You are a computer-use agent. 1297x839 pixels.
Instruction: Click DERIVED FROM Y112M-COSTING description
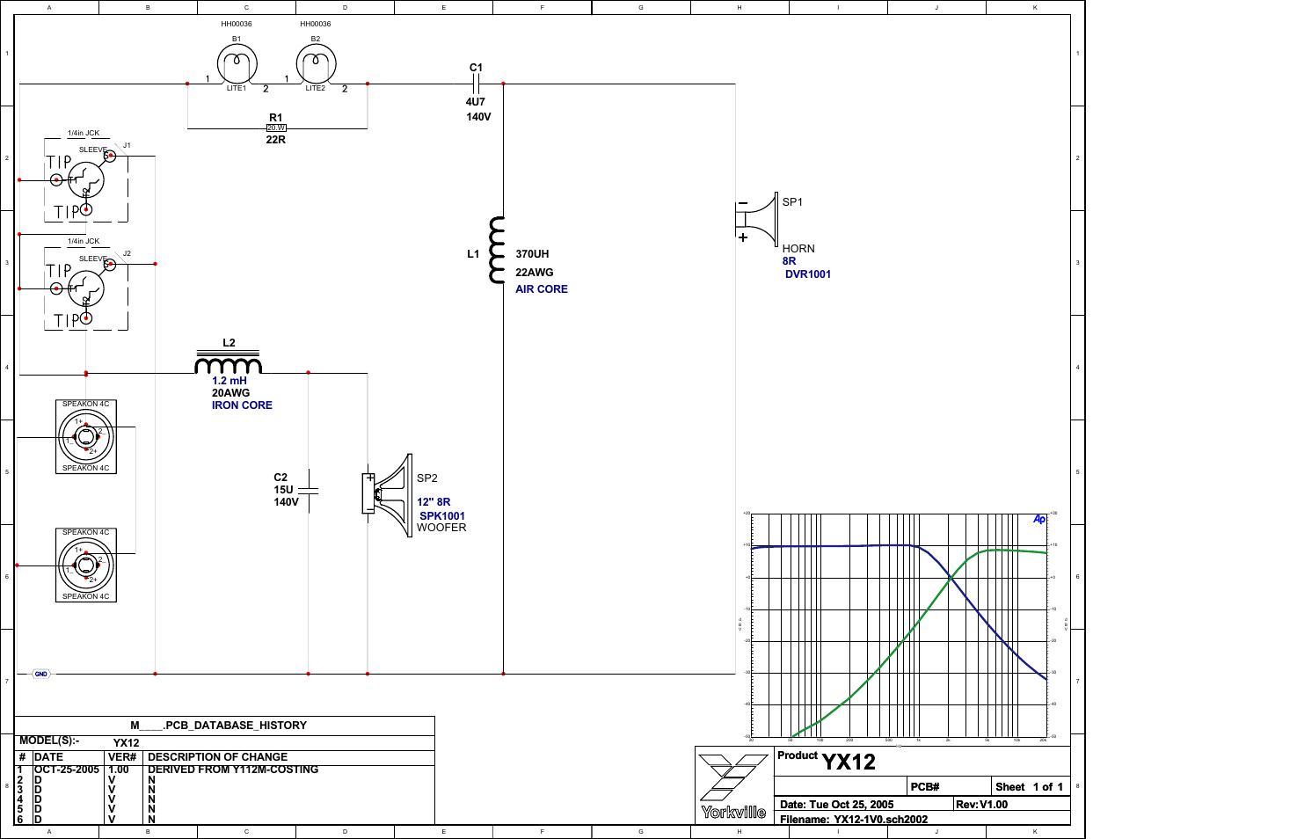point(233,770)
